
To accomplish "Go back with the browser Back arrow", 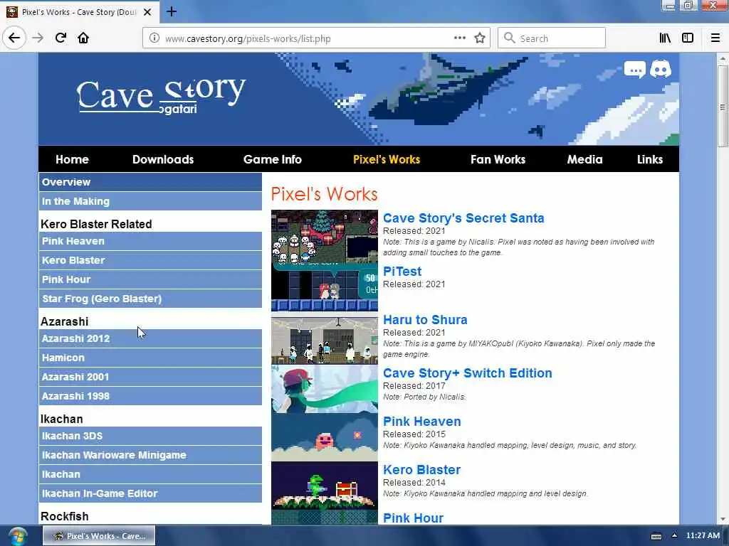I will [14, 38].
